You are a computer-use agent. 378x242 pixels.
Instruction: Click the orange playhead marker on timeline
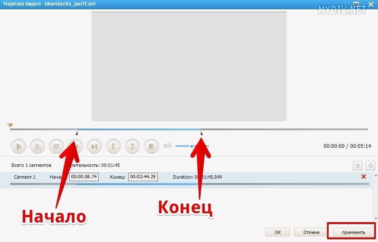[x=10, y=125]
